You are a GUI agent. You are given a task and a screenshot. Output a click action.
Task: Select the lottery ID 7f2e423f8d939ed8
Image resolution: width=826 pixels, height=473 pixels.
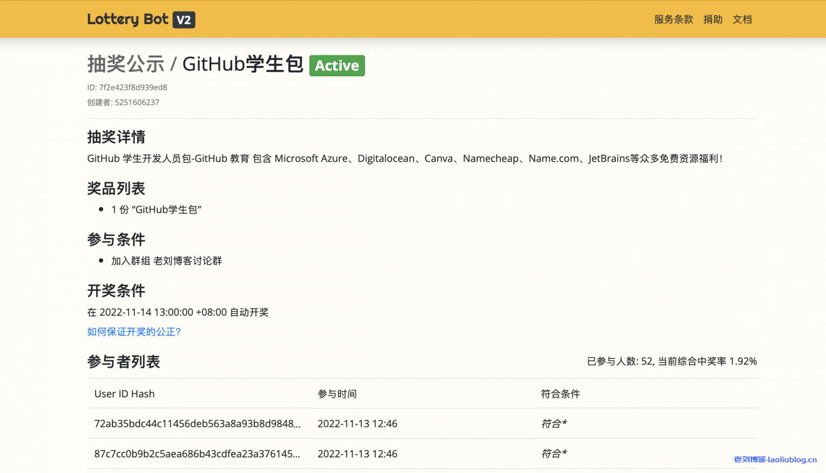point(133,87)
